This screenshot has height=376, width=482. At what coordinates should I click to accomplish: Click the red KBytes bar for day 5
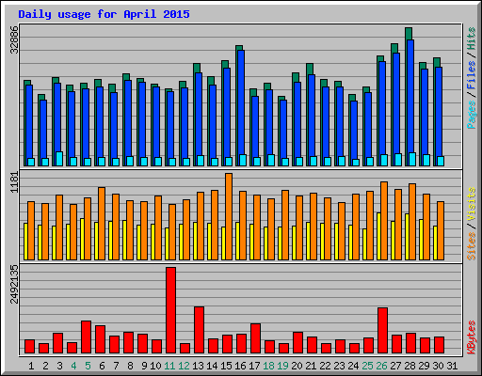coord(87,337)
